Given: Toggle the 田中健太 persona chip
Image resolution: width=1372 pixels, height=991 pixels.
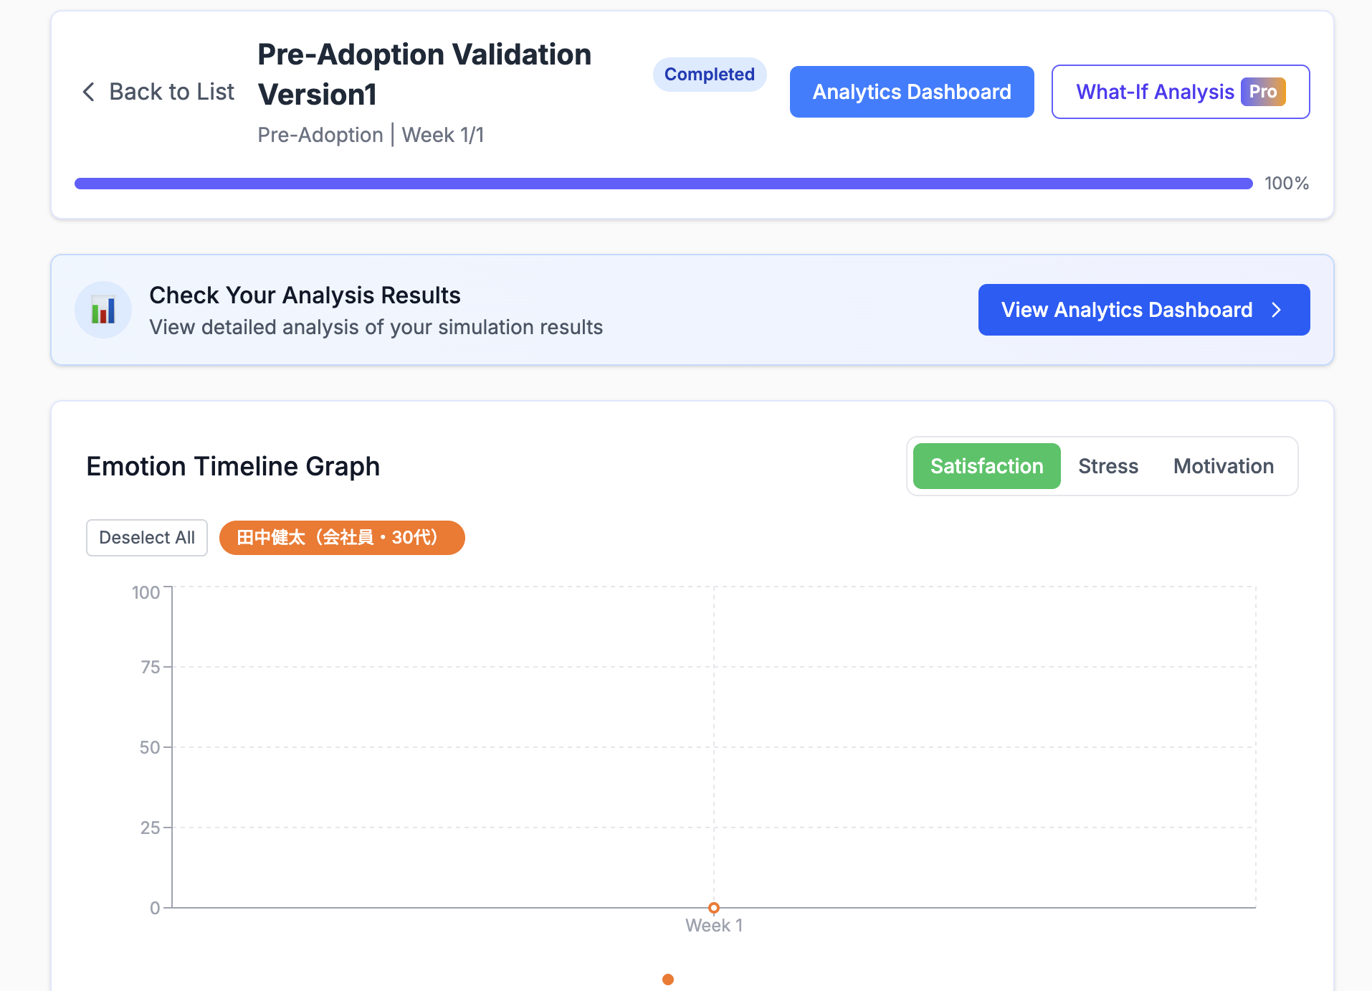Looking at the screenshot, I should pos(342,538).
